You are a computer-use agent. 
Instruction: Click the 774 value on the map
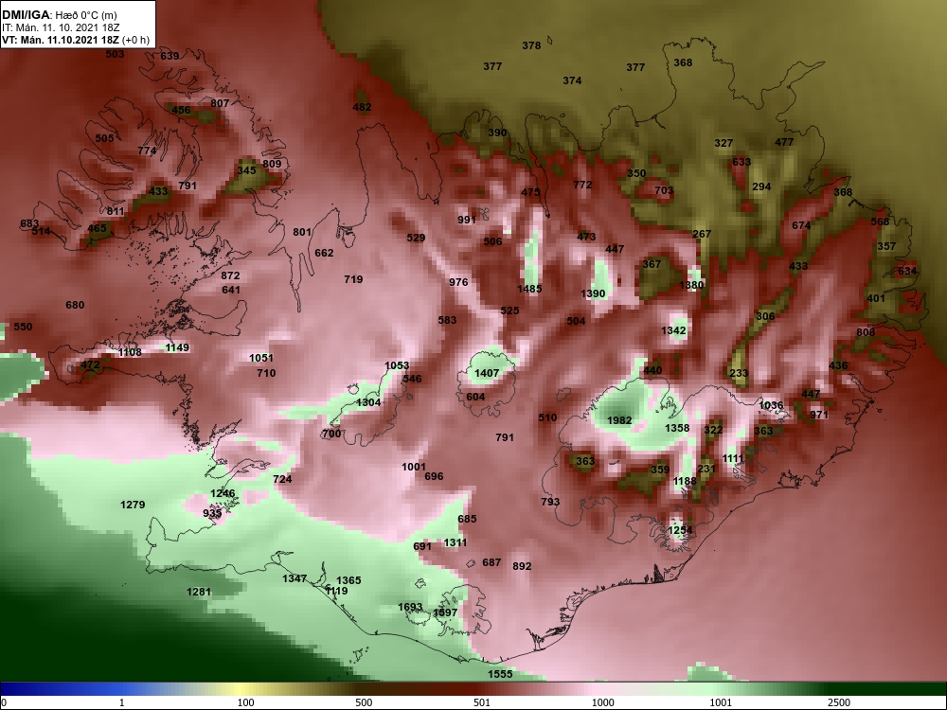[147, 151]
